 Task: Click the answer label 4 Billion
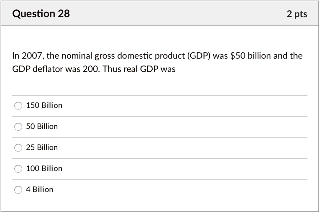coord(40,189)
